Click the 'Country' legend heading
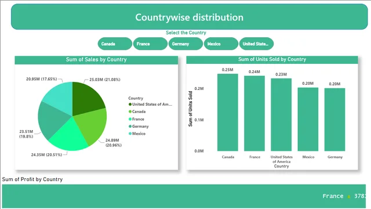 pyautogui.click(x=136, y=98)
